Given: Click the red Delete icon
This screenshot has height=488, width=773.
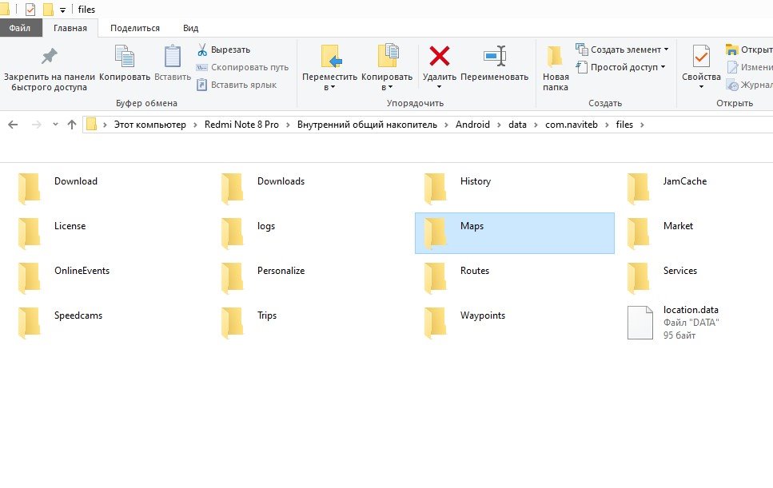Looking at the screenshot, I should click(x=439, y=58).
